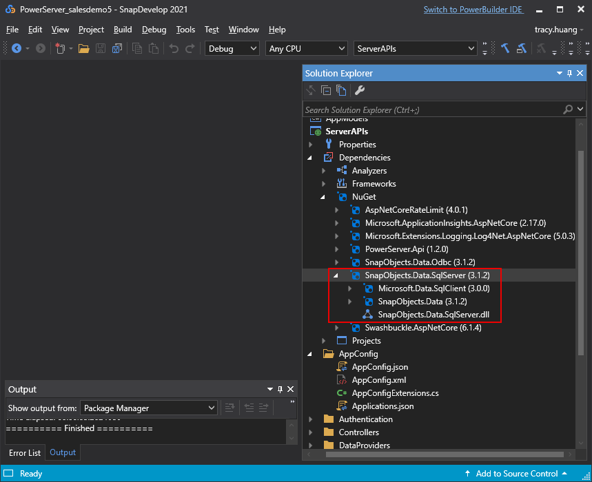Open the Show output from dropdown

(149, 408)
